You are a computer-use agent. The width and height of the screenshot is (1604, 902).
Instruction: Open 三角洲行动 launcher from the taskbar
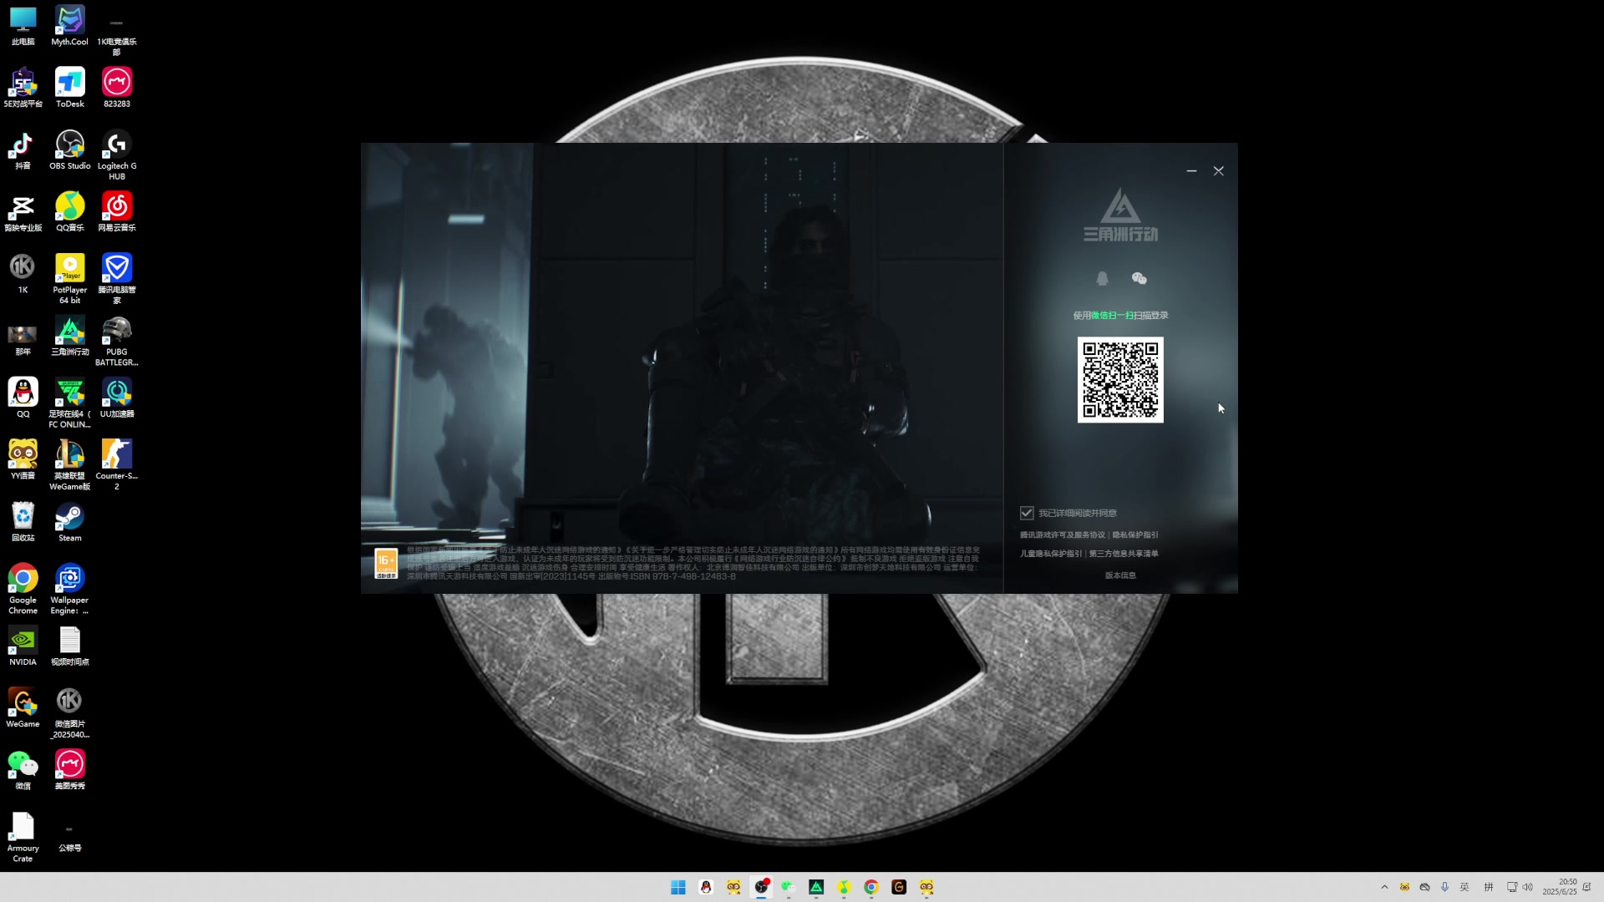816,887
